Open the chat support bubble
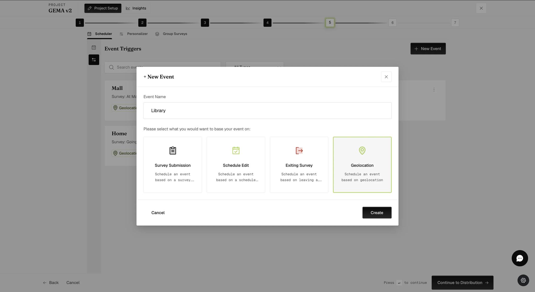 (520, 258)
